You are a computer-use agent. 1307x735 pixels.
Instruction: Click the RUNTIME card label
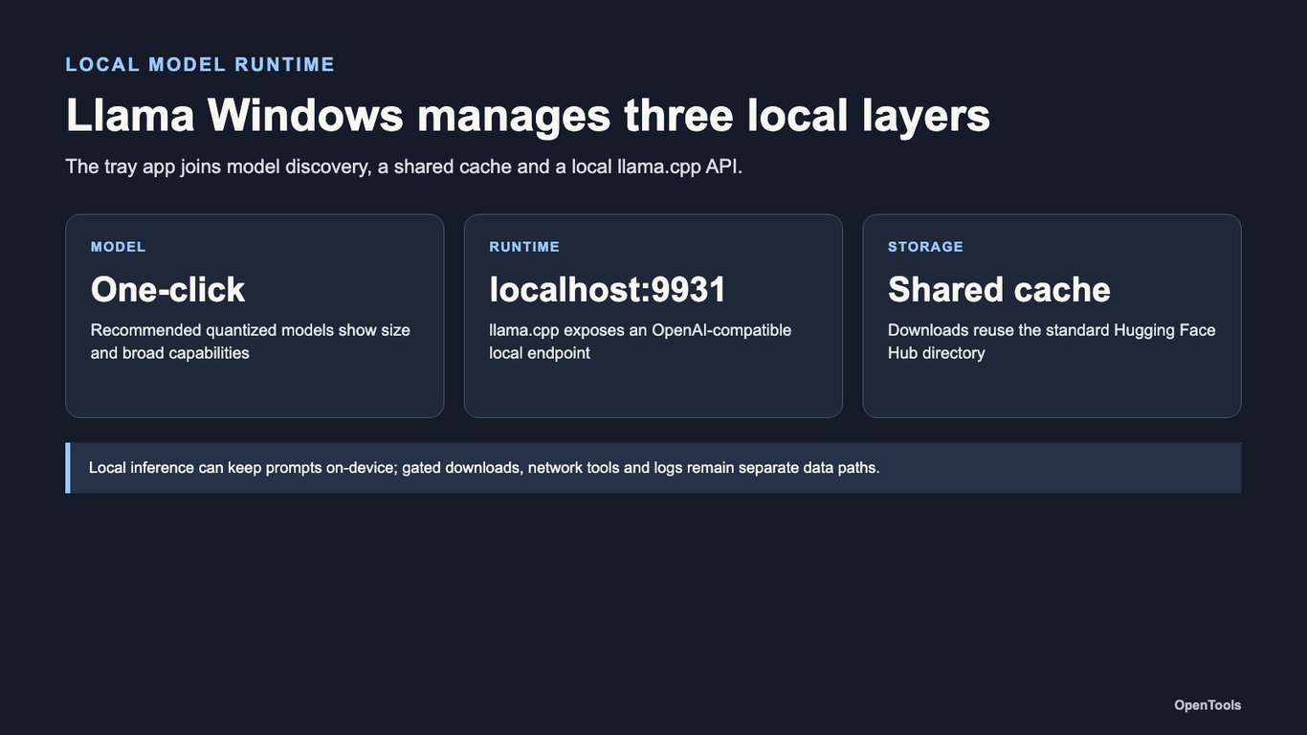tap(524, 247)
